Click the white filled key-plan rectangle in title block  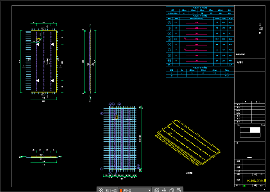pyautogui.click(x=255, y=130)
